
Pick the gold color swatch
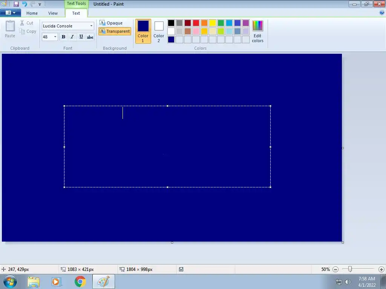pyautogui.click(x=204, y=31)
